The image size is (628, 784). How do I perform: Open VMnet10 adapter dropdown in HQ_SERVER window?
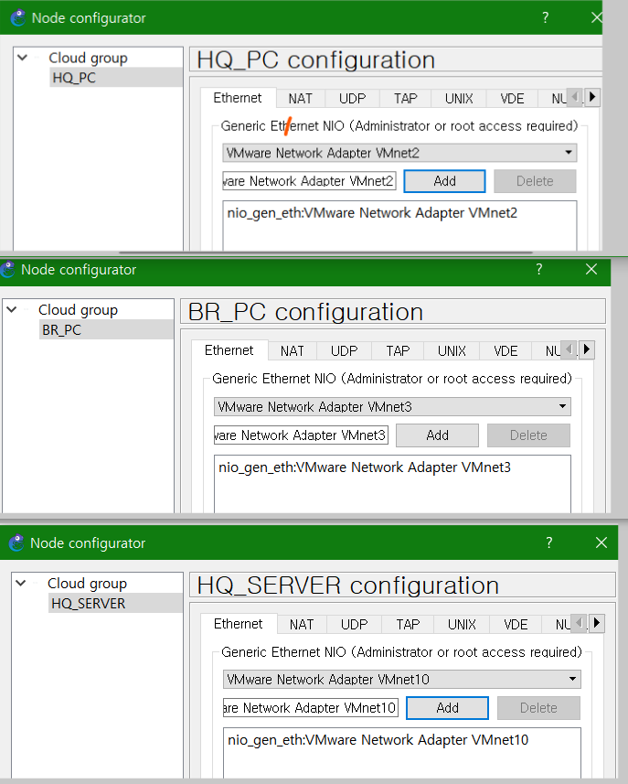[572, 679]
